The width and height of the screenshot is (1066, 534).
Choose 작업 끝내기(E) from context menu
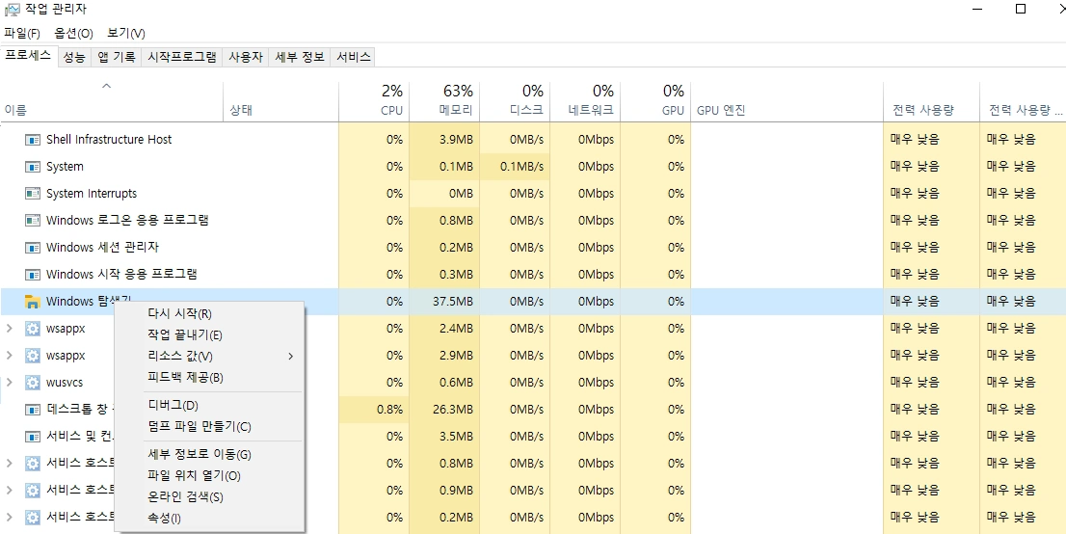click(x=209, y=334)
